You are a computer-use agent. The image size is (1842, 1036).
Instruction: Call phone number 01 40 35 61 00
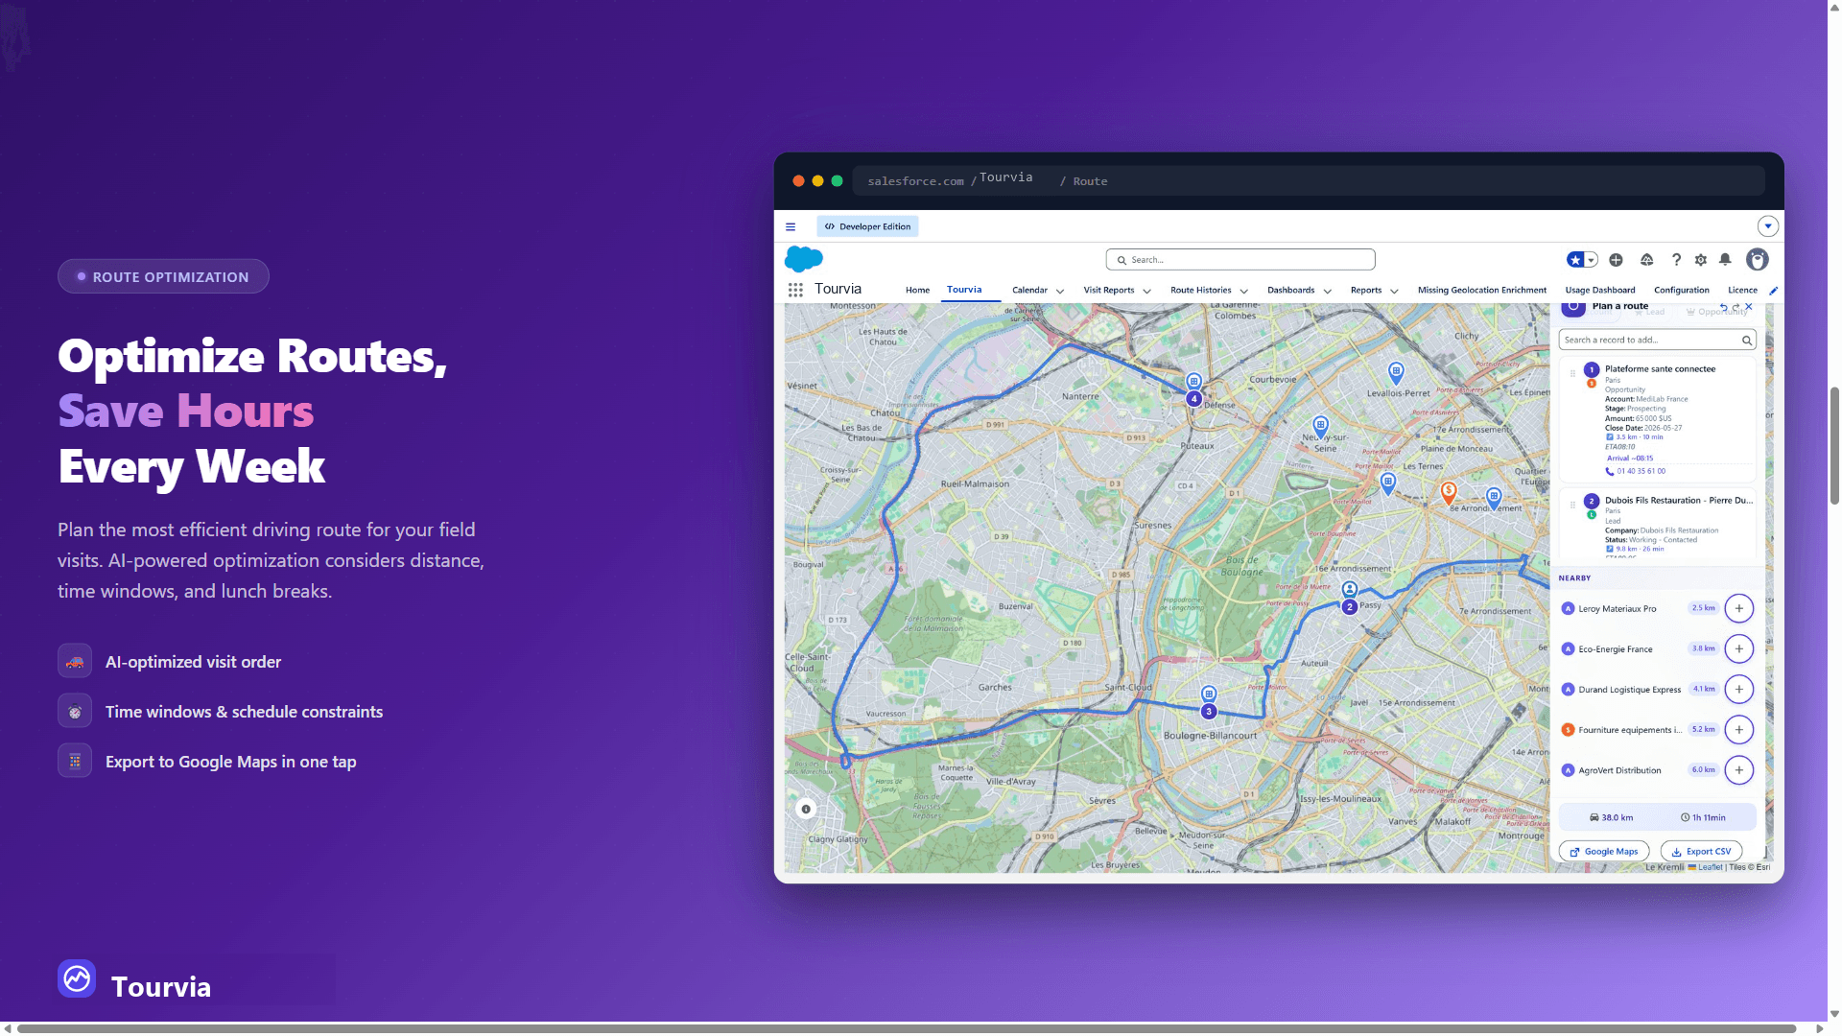pos(1637,471)
